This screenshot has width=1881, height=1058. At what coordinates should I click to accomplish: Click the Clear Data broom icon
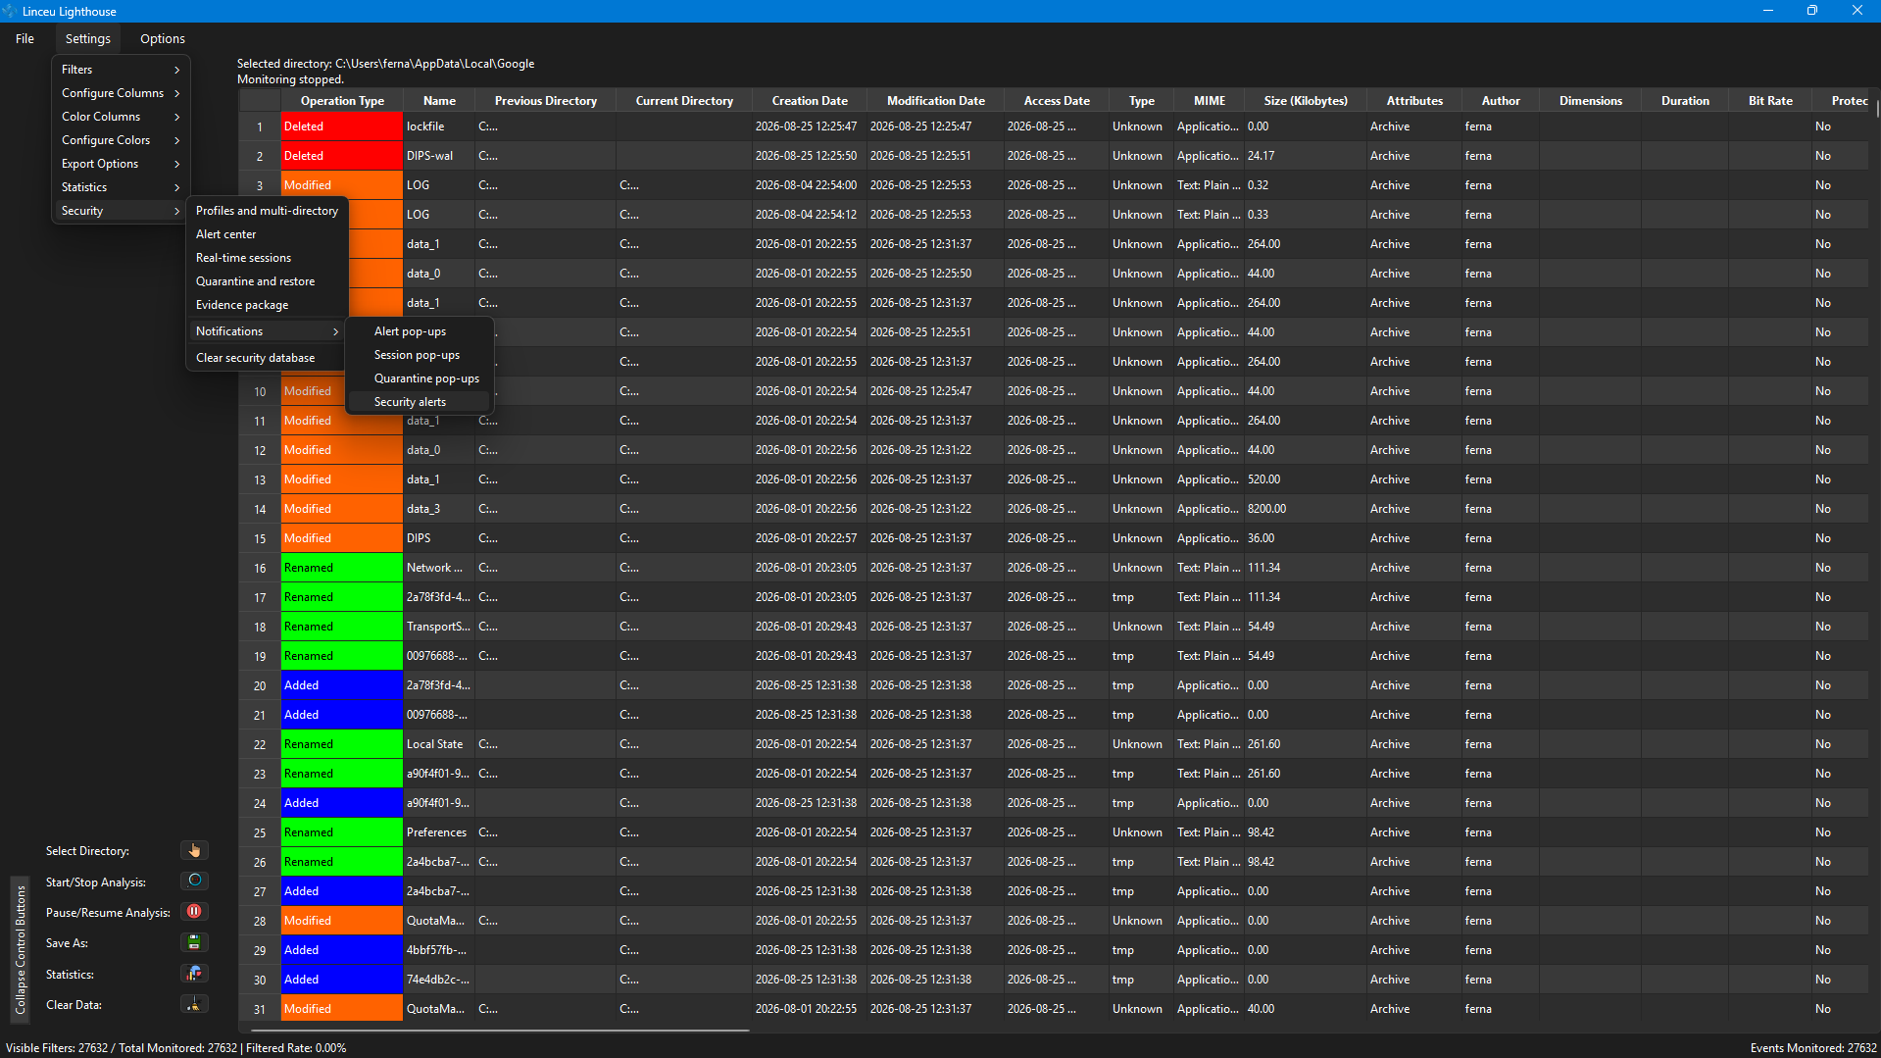[x=194, y=1004]
